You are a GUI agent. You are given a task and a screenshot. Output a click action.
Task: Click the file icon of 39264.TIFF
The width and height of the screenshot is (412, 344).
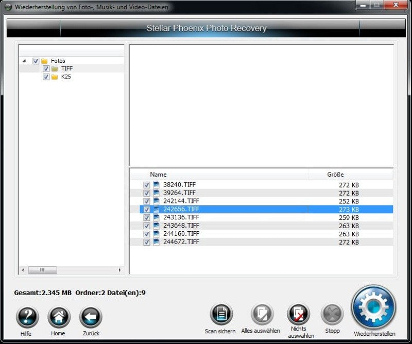[157, 193]
